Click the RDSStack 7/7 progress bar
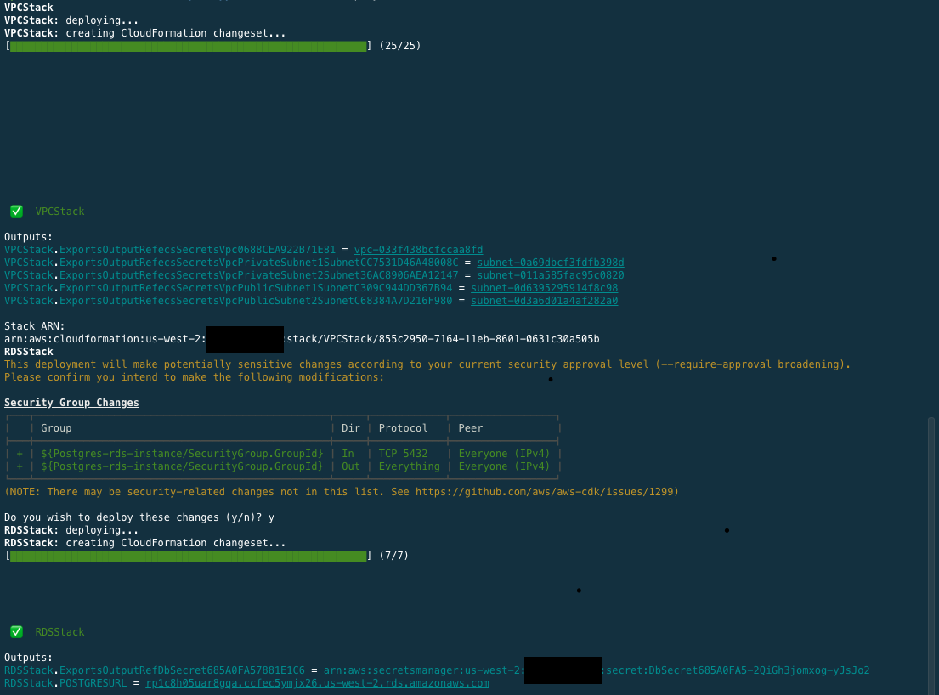The image size is (939, 695). tap(187, 556)
